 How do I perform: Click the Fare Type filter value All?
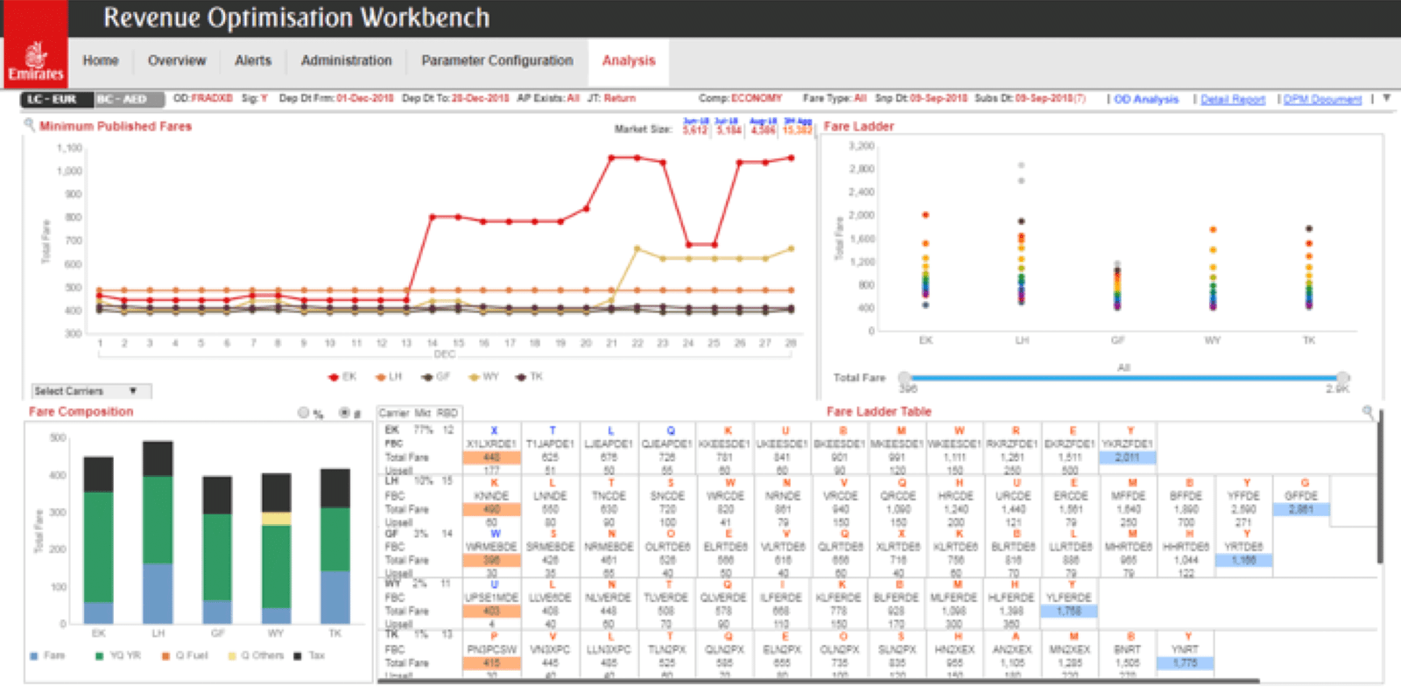[x=860, y=98]
